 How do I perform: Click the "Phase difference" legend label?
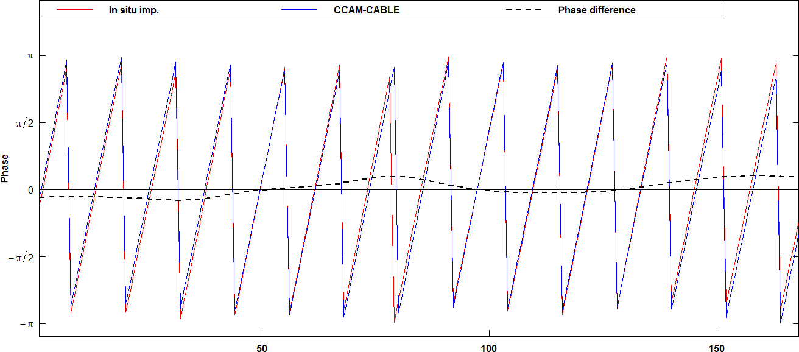[596, 10]
